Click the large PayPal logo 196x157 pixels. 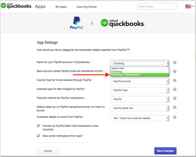[x=76, y=23]
